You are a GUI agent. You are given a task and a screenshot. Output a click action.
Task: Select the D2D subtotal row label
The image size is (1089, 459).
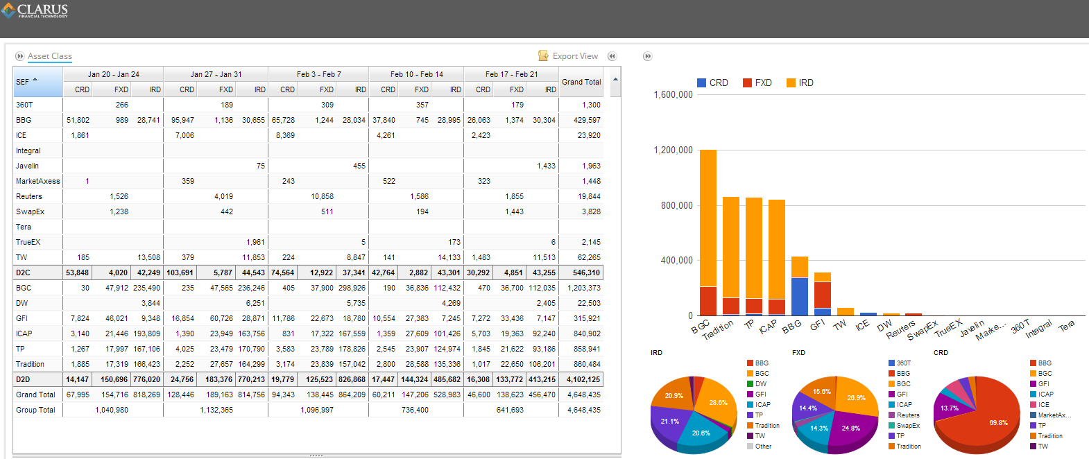pyautogui.click(x=23, y=379)
